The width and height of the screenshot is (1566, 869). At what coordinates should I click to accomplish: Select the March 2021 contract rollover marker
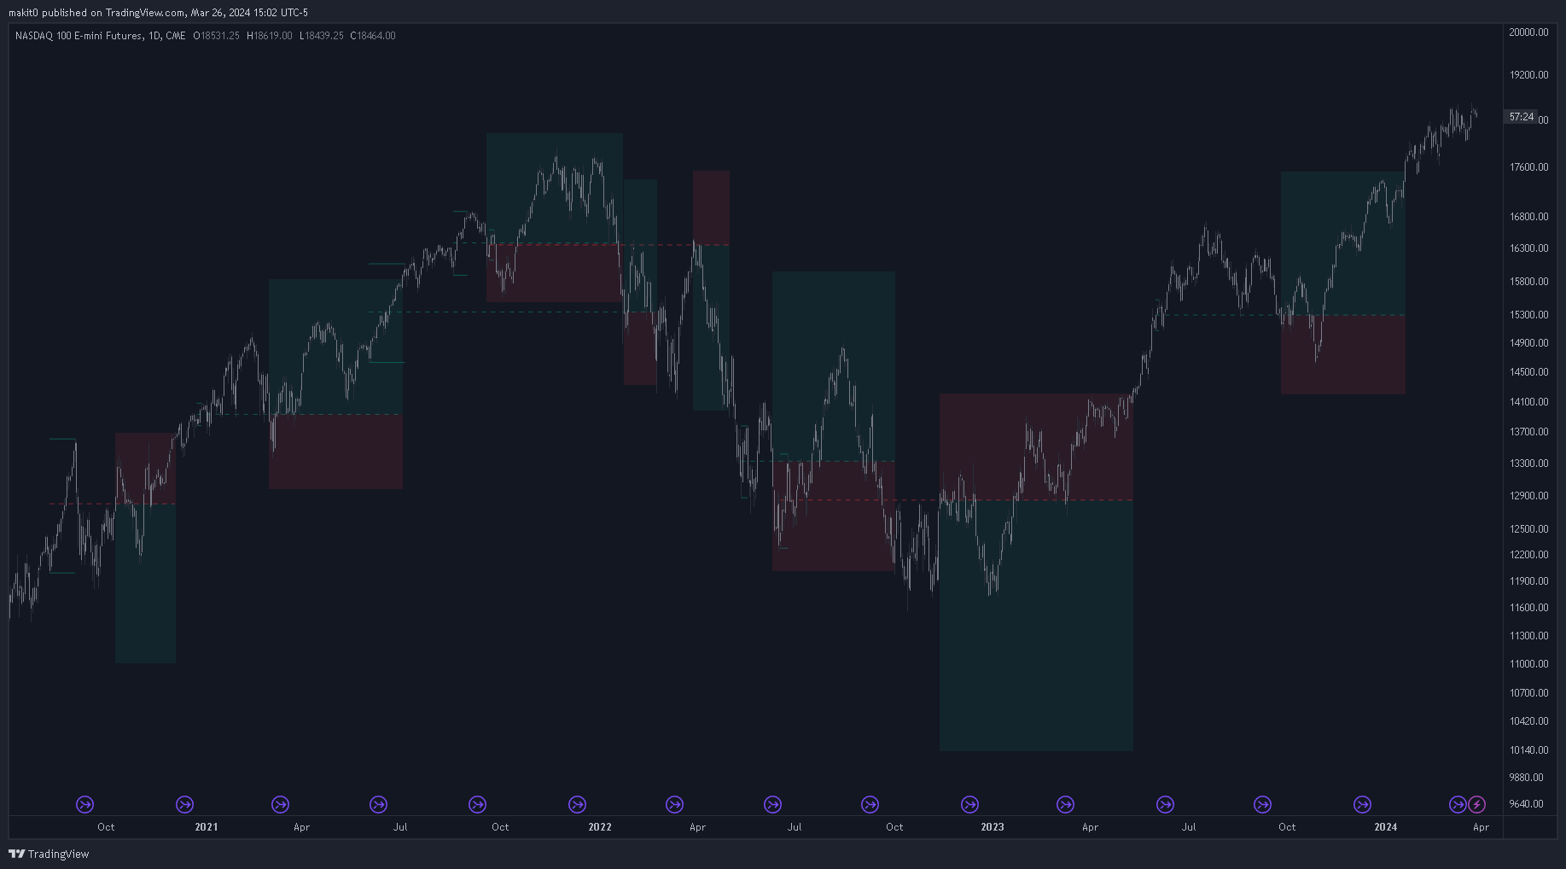[280, 804]
